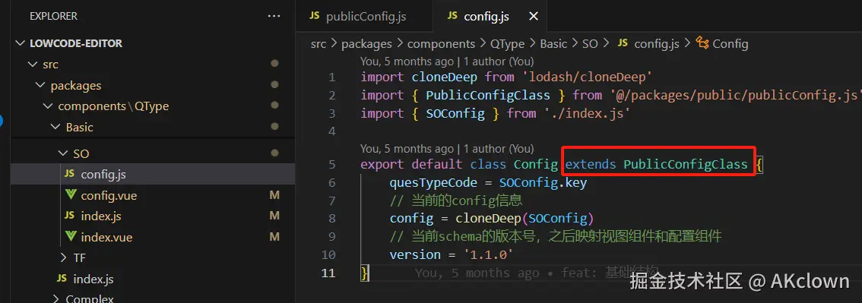
Task: Collapse the LOWCODE-EDITOR root folder
Action: pyautogui.click(x=21, y=43)
